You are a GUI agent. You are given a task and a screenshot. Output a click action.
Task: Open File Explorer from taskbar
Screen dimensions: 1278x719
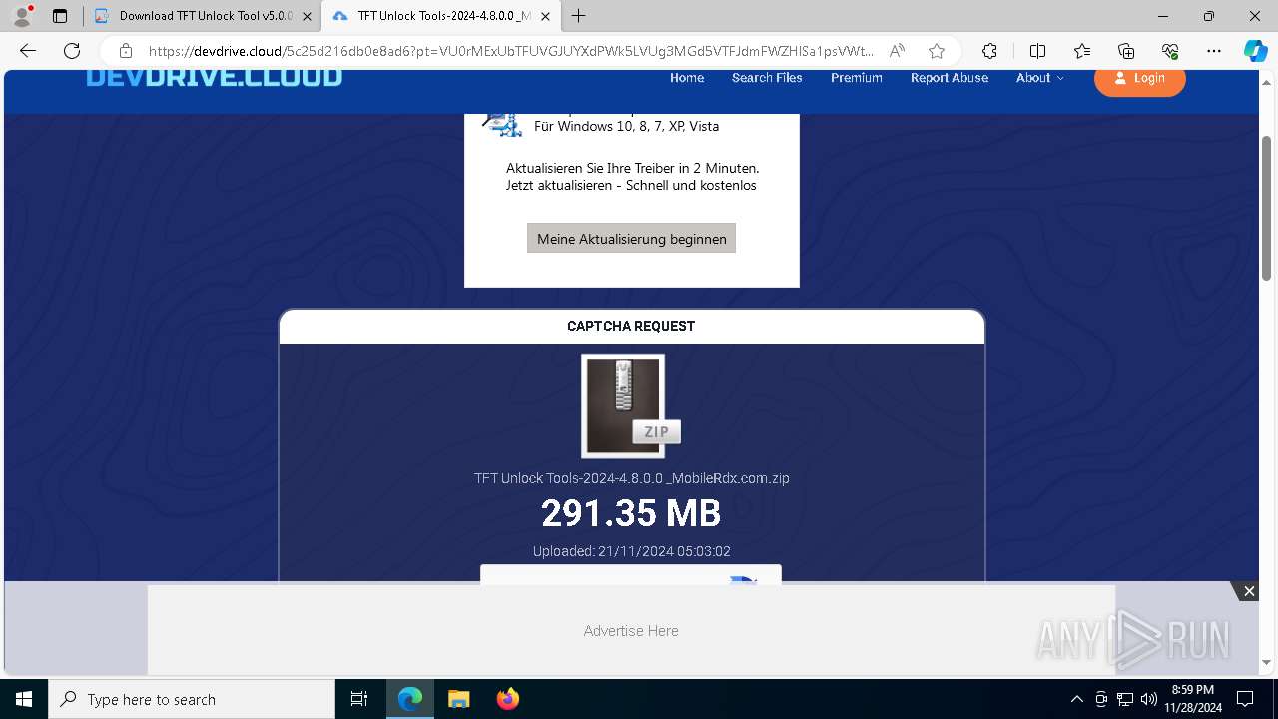[x=458, y=699]
